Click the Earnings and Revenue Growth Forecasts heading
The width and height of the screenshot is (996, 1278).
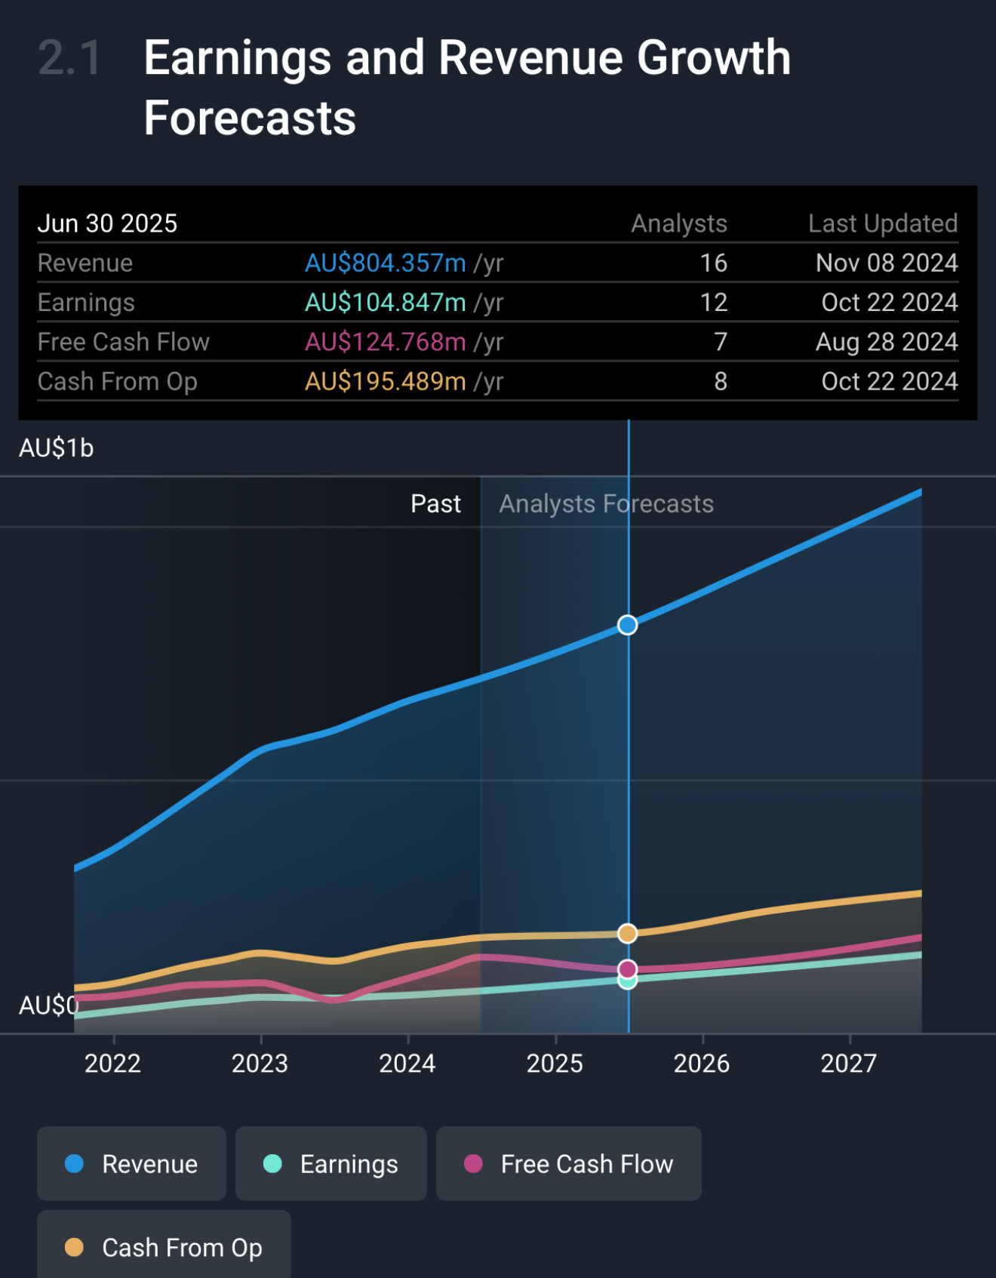click(x=467, y=88)
